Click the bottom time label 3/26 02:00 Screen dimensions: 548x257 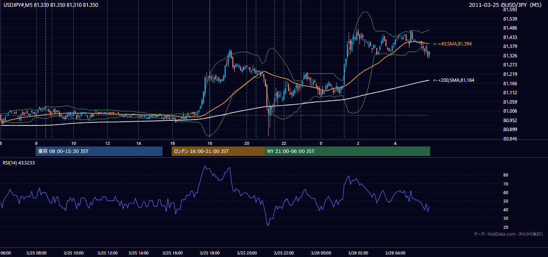[x=358, y=253]
